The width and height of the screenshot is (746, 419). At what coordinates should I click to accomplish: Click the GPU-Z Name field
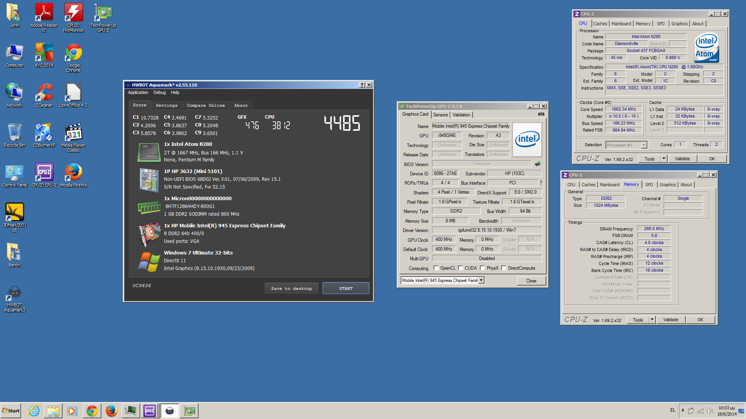point(471,126)
